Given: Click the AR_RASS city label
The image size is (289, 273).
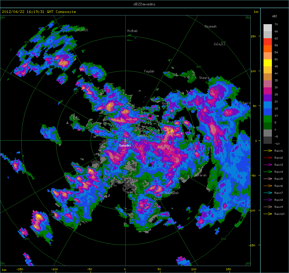Looking at the screenshot, I should click(82, 30).
